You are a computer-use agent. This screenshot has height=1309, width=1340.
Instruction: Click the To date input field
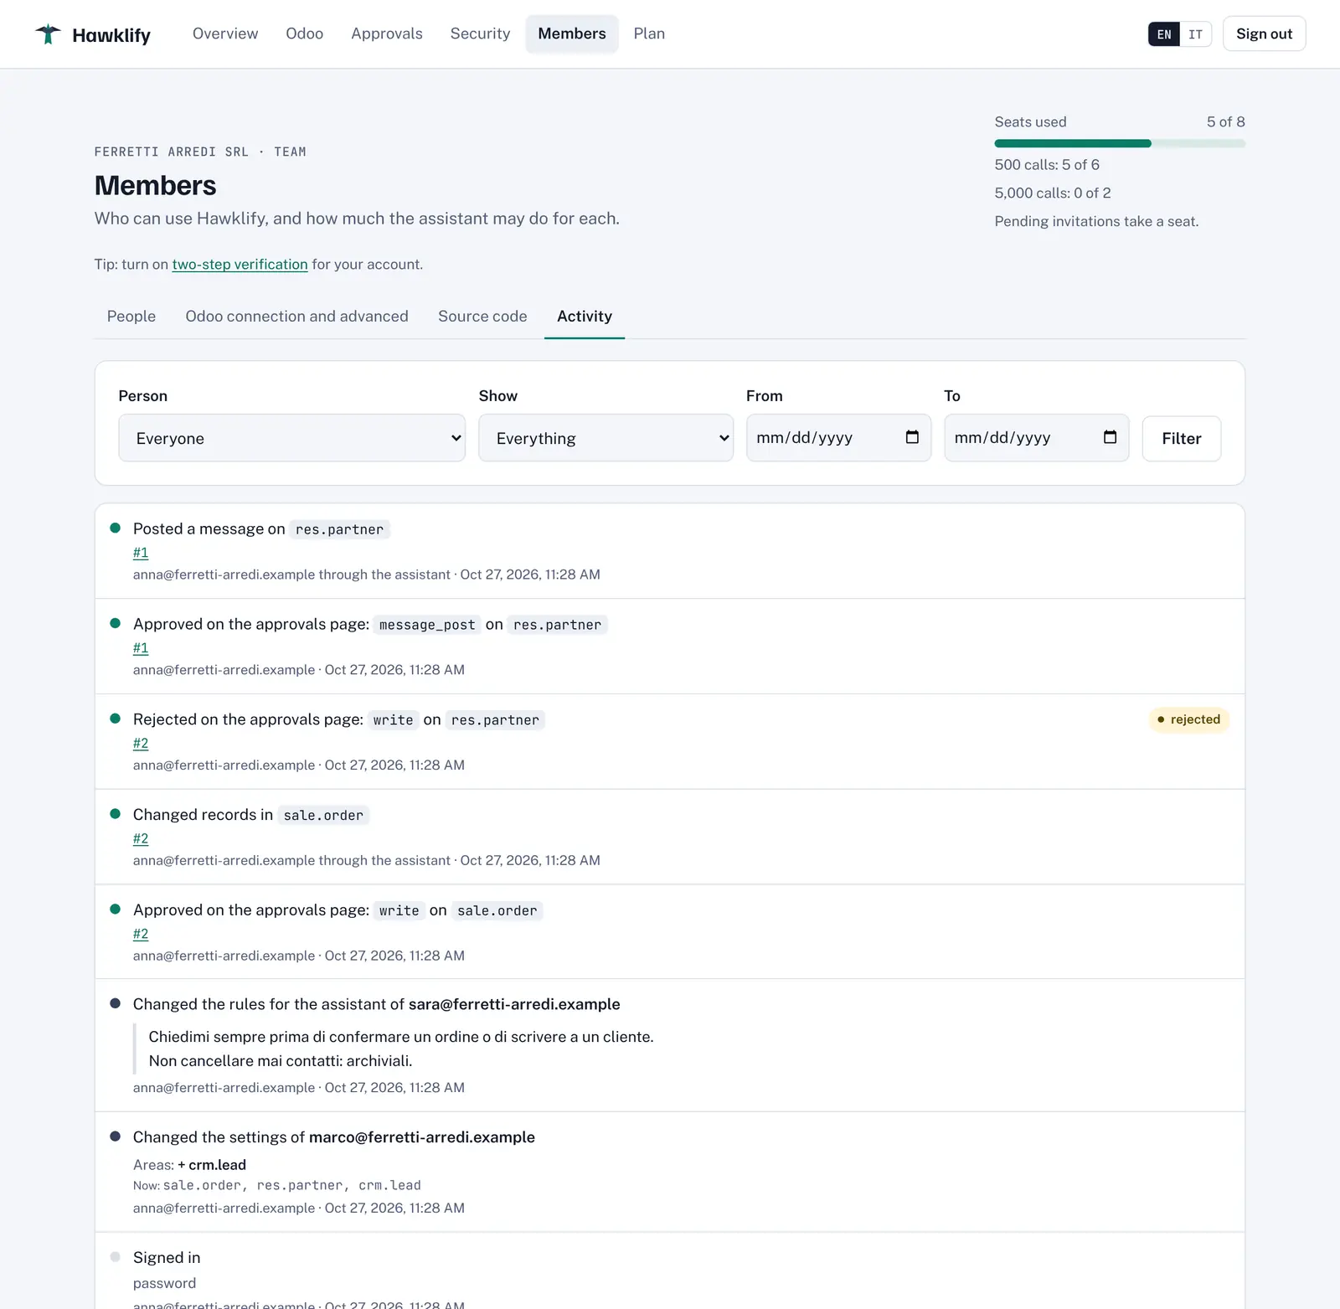[x=1036, y=438]
